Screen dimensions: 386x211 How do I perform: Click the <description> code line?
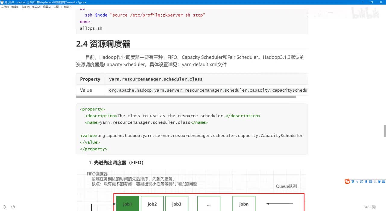pyautogui.click(x=172, y=116)
